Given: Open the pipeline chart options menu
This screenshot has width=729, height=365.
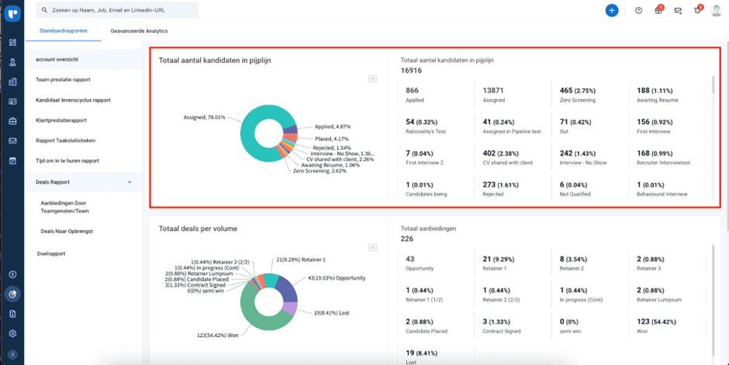Looking at the screenshot, I should 373,78.
